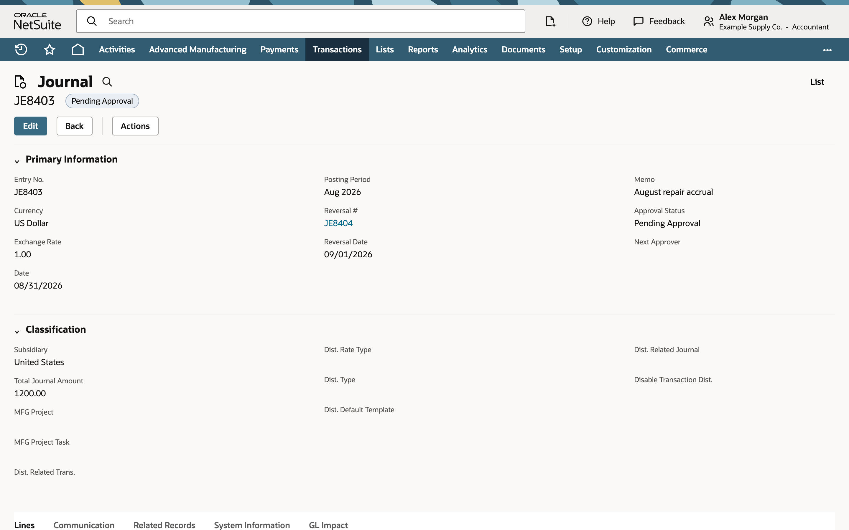Collapse the Primary Information section
Screen dimensions: 849x530
[17, 162]
